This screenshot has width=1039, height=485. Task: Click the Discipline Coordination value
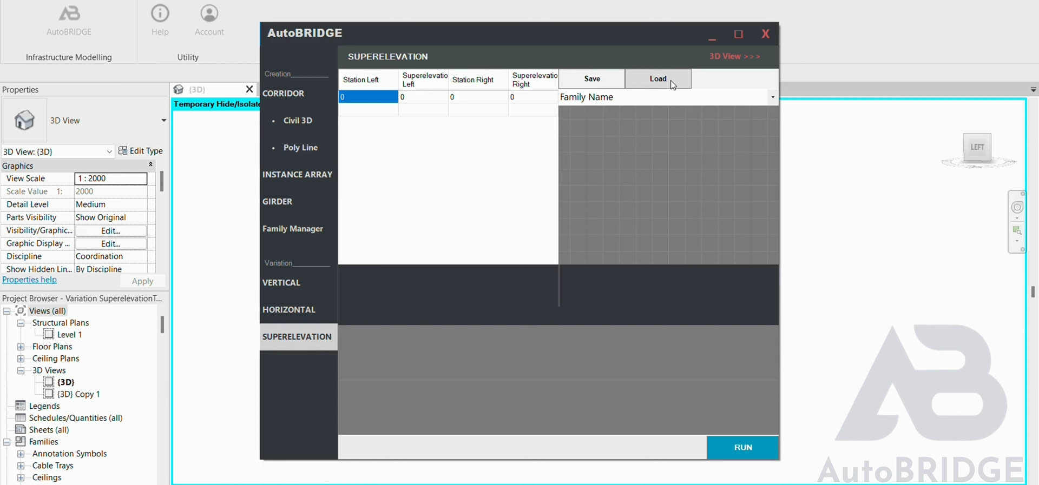click(x=110, y=256)
